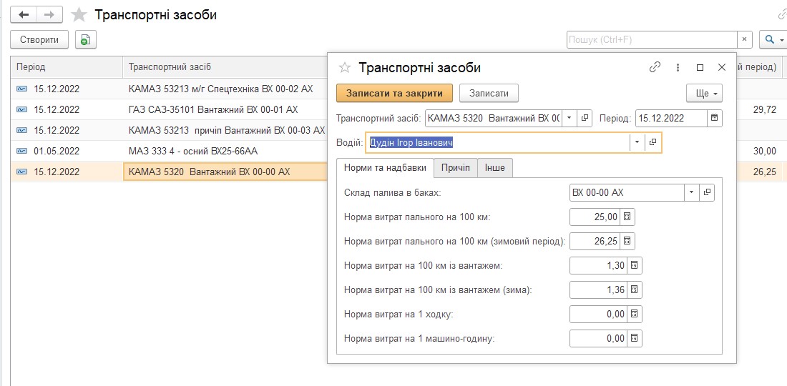Expand Склад палива в баках dropdown

click(691, 193)
